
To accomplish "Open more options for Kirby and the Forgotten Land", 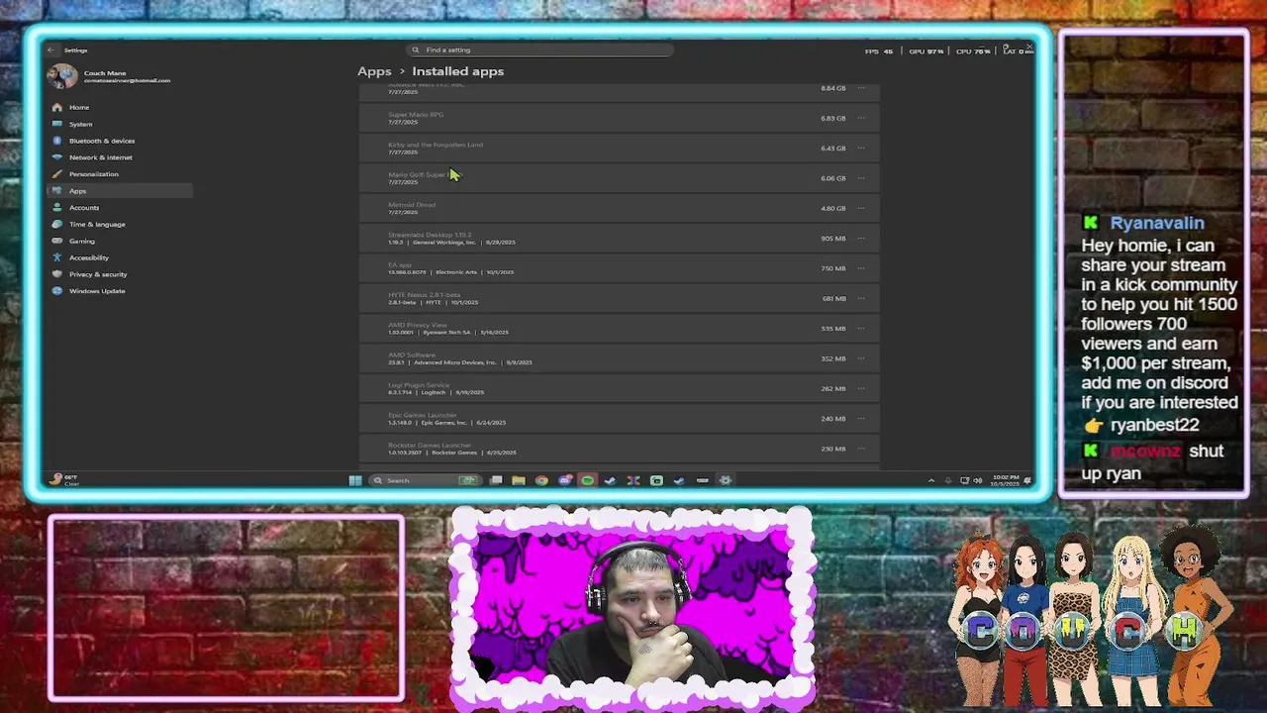I will (862, 148).
